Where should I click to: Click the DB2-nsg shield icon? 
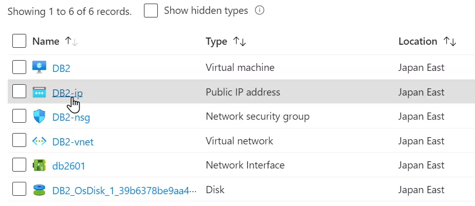40,116
